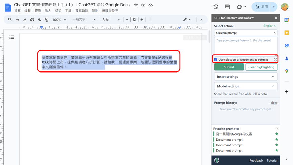This screenshot has height=165, width=293.
Task: Open the 無障礙設定 menu
Action: 110,11
